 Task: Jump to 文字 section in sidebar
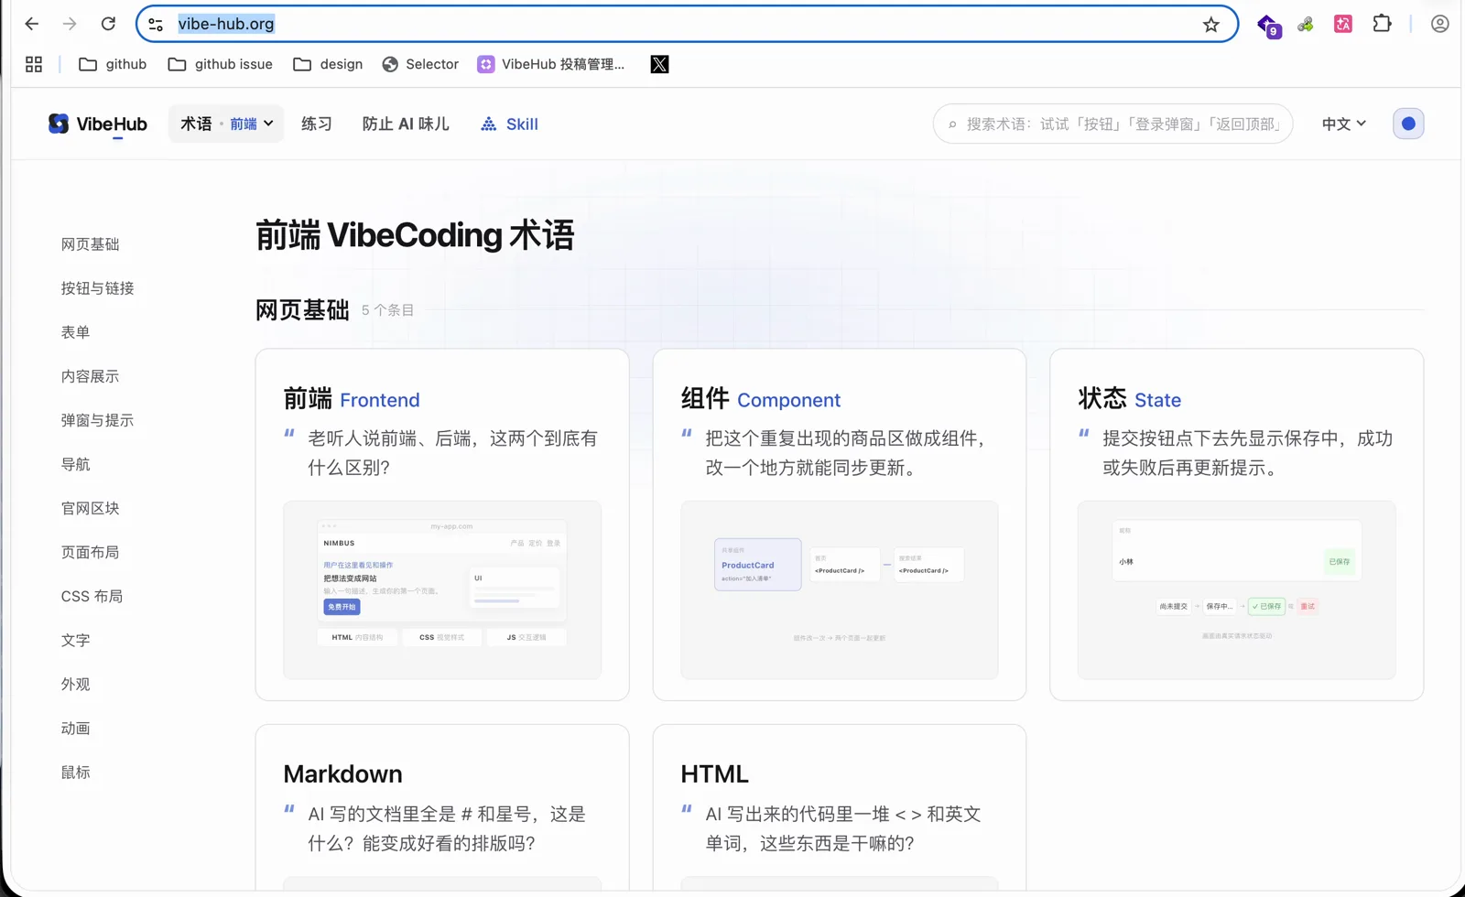75,640
